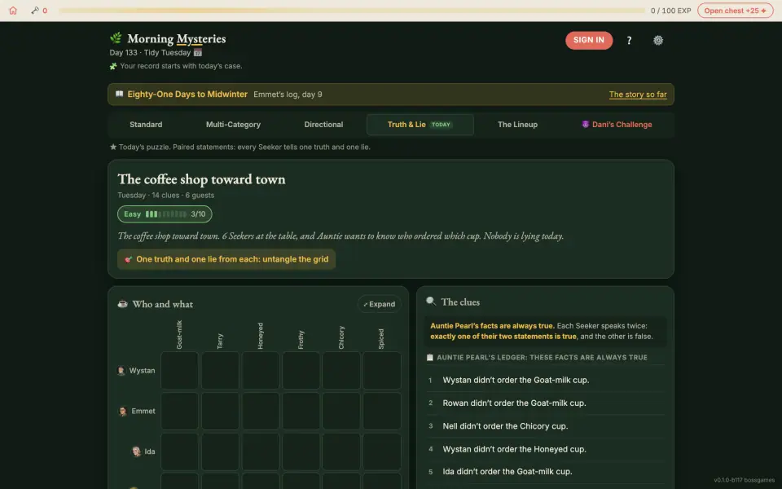782x489 pixels.
Task: Expand the Who and what grid
Action: pyautogui.click(x=379, y=304)
